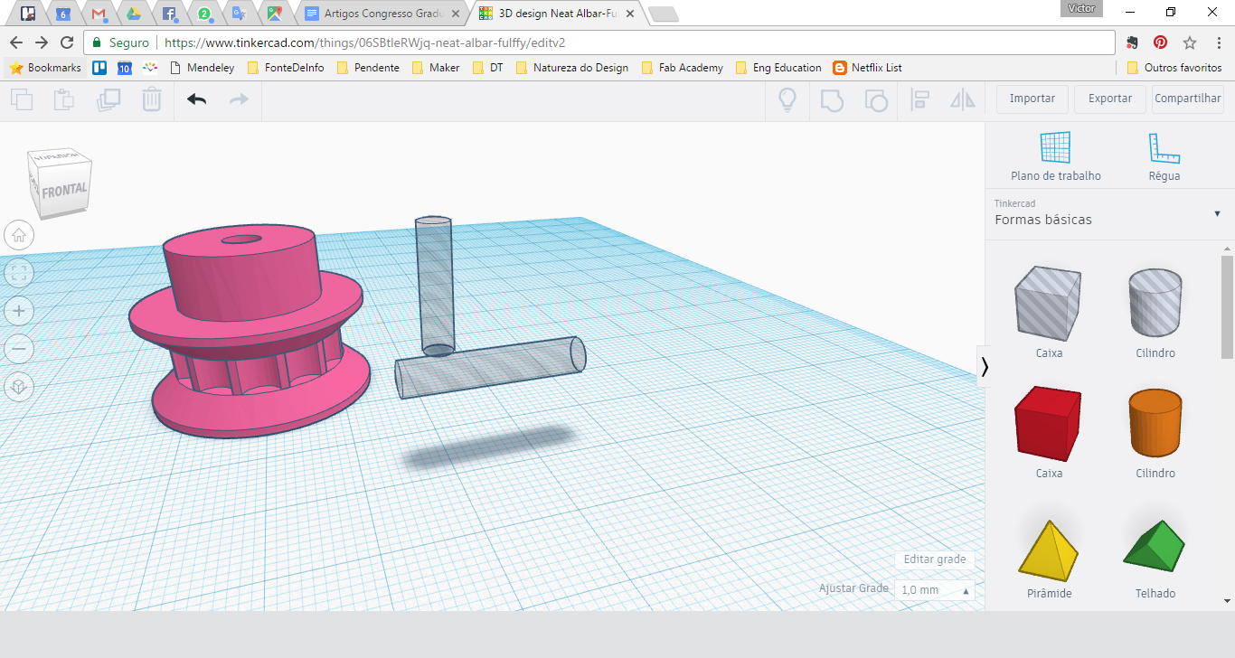Open the Natureza do Design bookmarks folder
Viewport: 1235px width, 658px height.
point(571,68)
